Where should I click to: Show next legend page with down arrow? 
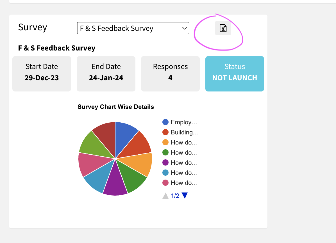coord(185,195)
